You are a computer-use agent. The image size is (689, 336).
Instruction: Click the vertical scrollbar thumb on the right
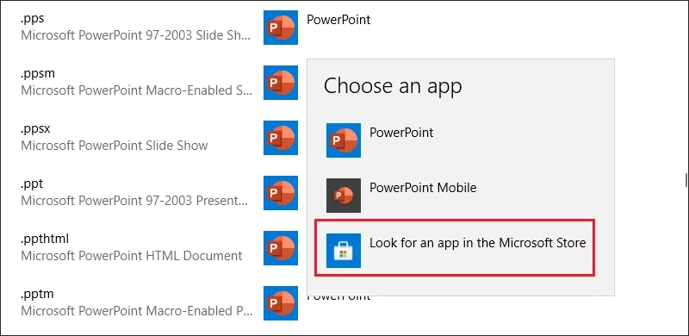click(686, 179)
